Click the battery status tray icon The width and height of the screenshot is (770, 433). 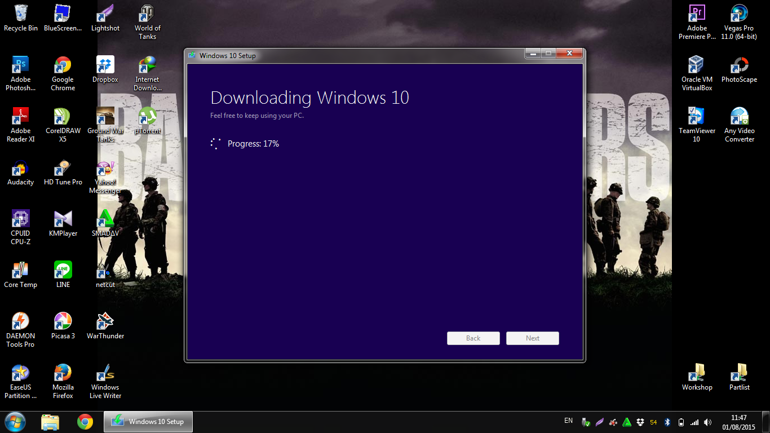(681, 422)
